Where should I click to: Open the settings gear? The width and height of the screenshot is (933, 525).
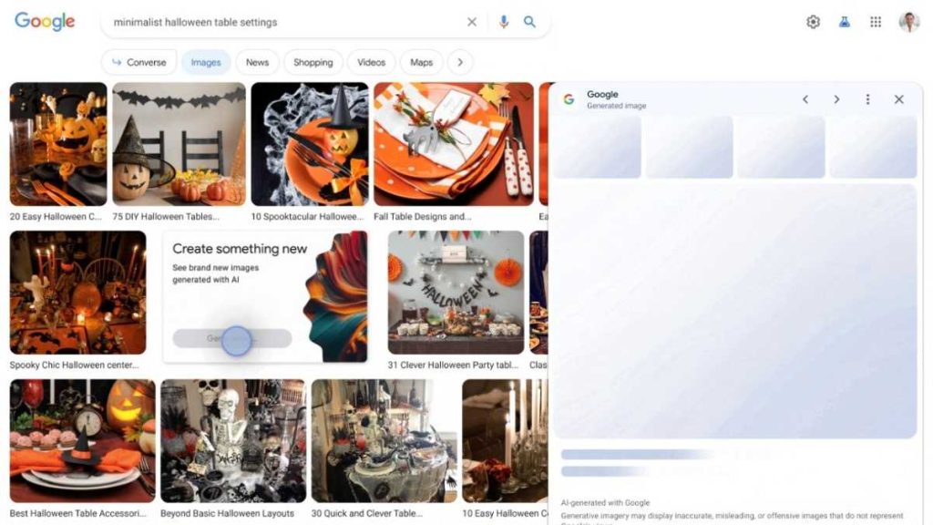813,22
